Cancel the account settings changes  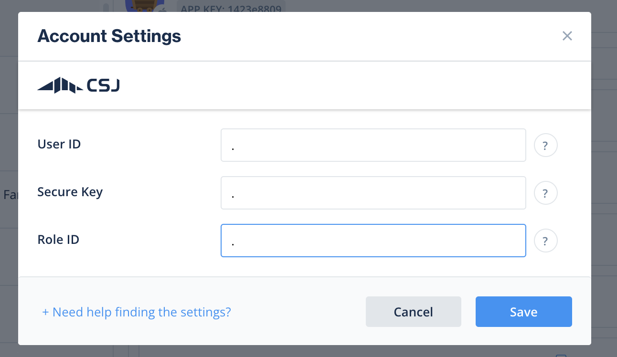tap(413, 312)
